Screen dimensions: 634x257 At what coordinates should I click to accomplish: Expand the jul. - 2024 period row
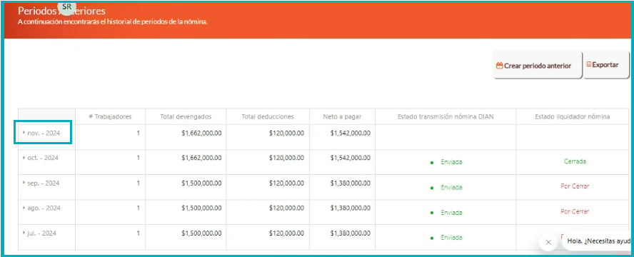[x=24, y=233]
